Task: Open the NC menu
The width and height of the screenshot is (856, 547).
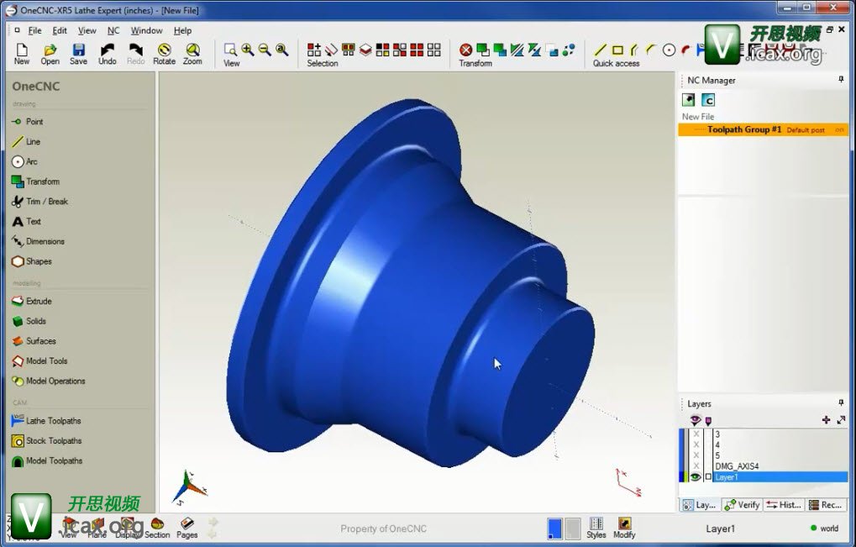Action: [113, 30]
